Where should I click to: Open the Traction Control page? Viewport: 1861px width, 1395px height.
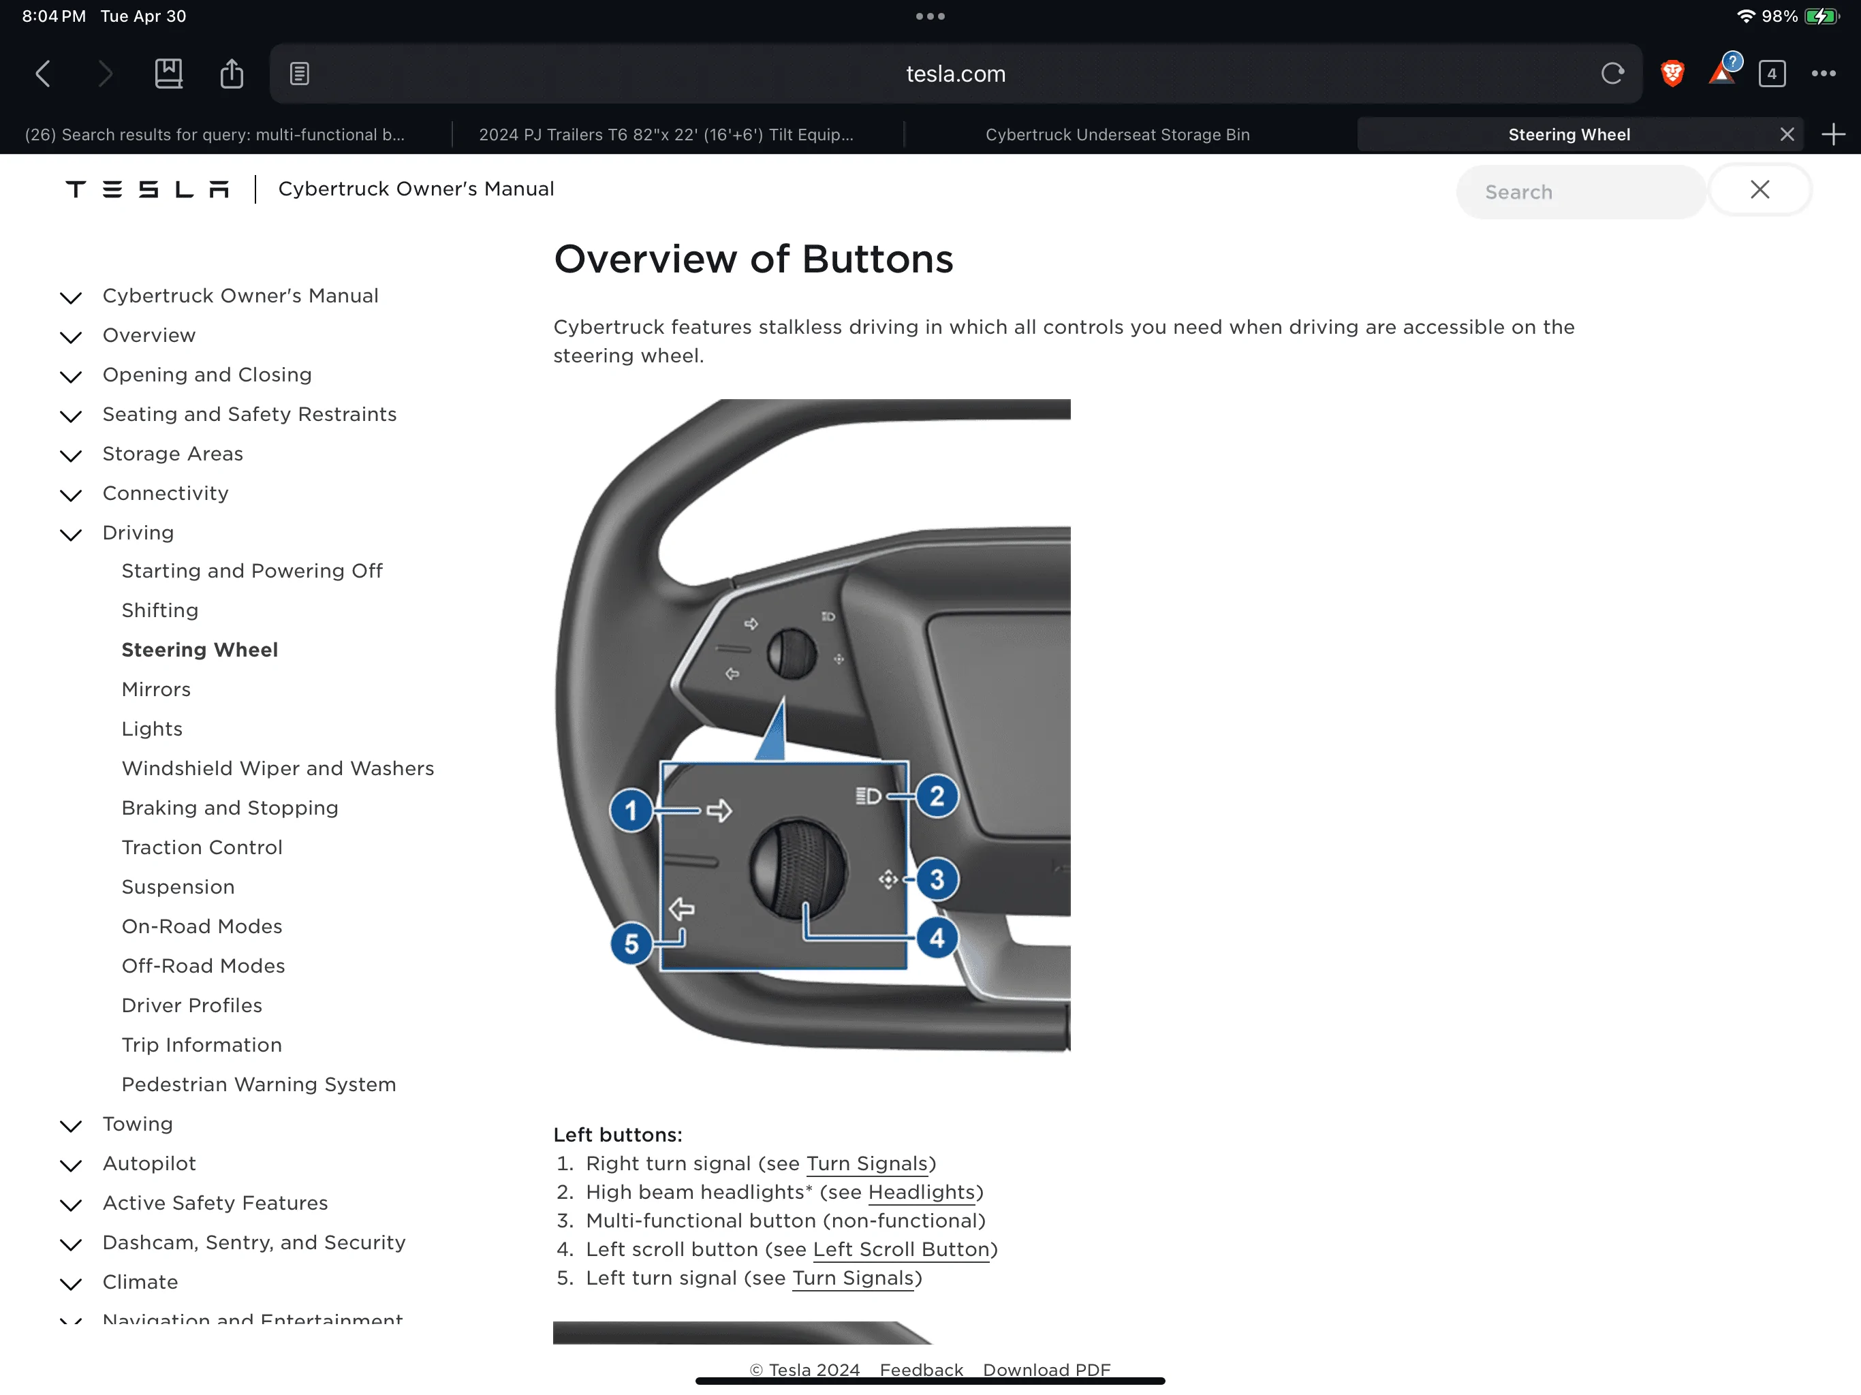pos(202,847)
